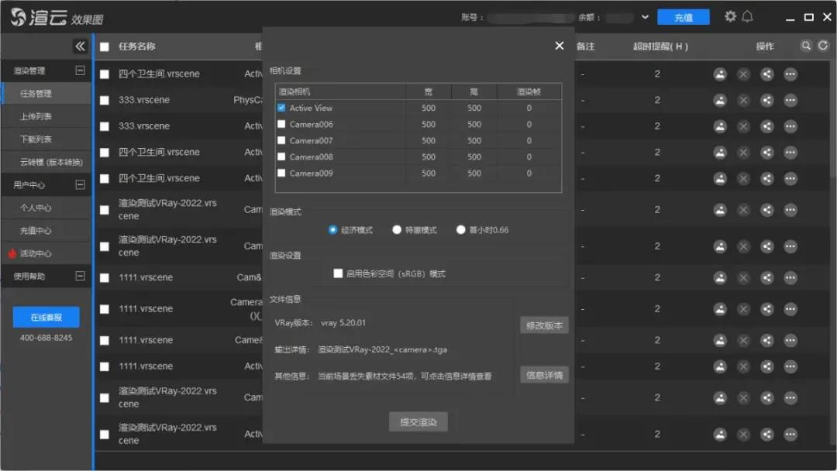Image resolution: width=837 pixels, height=471 pixels.
Task: Click the 修改版本 button
Action: click(x=544, y=325)
